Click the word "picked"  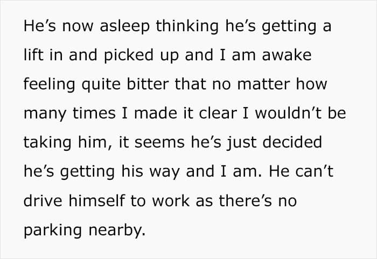click(129, 55)
